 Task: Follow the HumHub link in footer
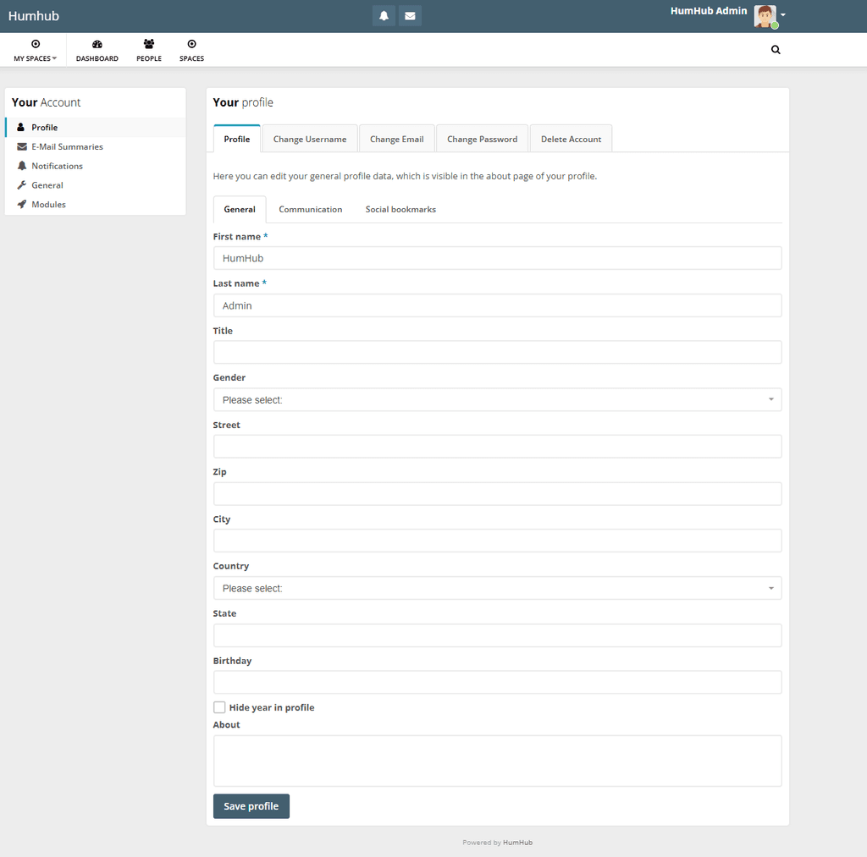pyautogui.click(x=517, y=843)
